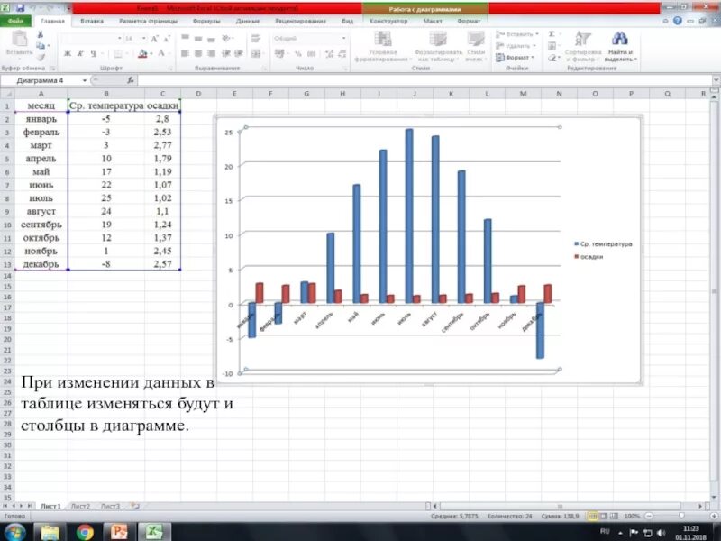Switch to the Лист2 sheet tab
721x541 pixels.
coord(80,506)
